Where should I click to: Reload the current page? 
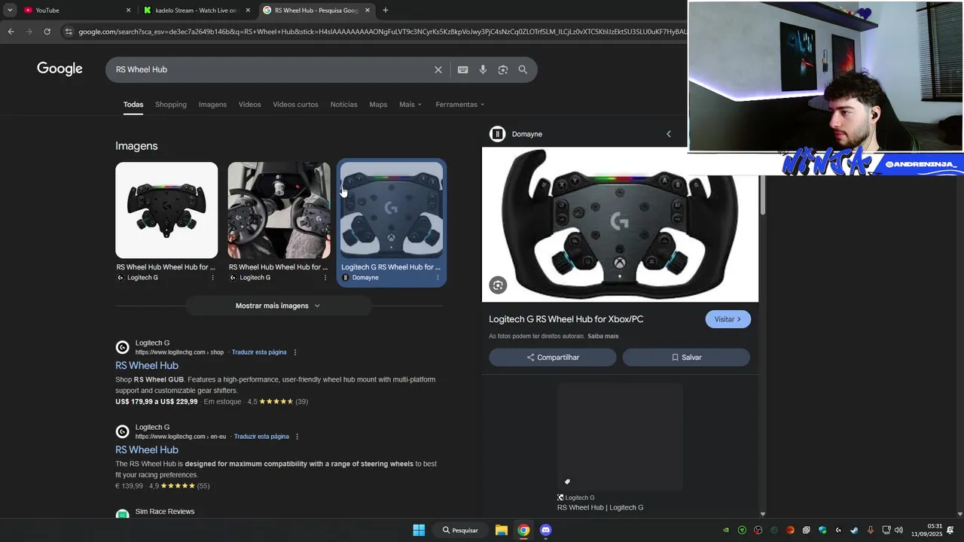click(x=47, y=32)
